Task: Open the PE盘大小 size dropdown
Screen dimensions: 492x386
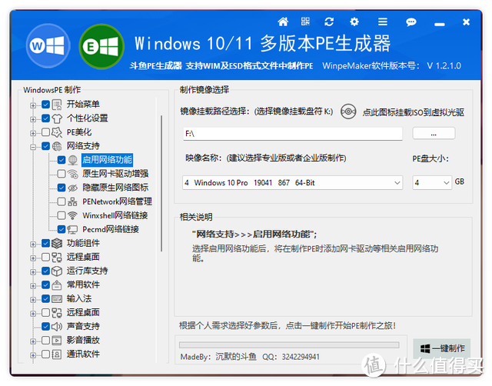Action: click(x=432, y=183)
